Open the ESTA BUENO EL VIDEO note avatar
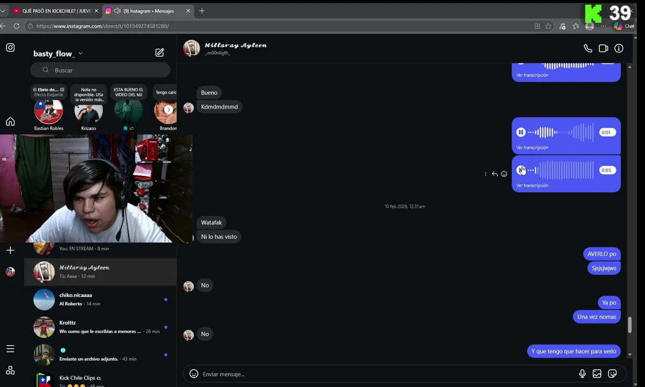This screenshot has width=645, height=387. pos(128,111)
